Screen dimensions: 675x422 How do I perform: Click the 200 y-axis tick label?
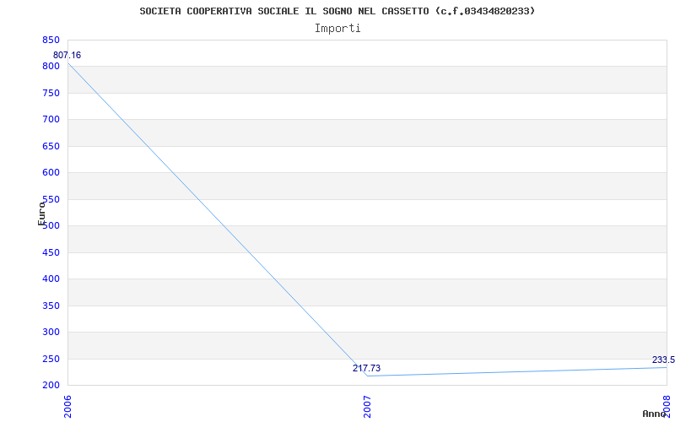[x=51, y=385]
